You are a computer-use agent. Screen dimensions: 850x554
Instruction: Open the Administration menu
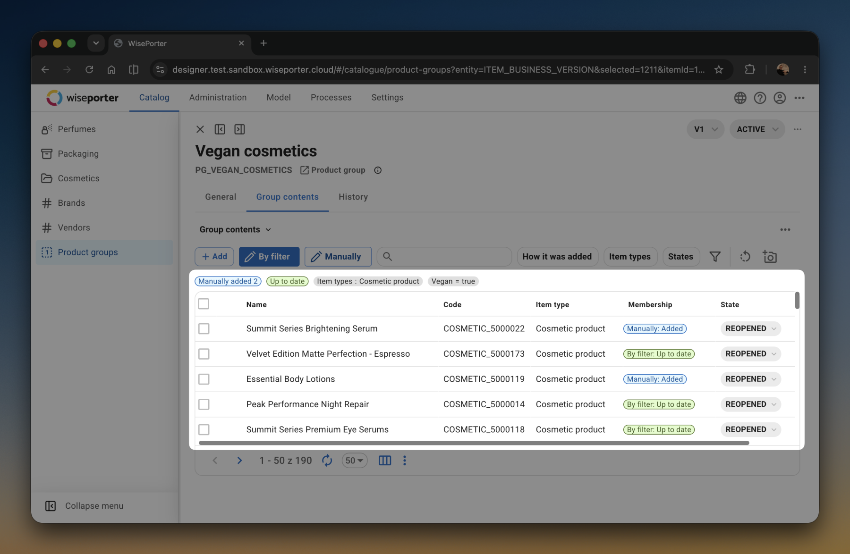click(218, 98)
